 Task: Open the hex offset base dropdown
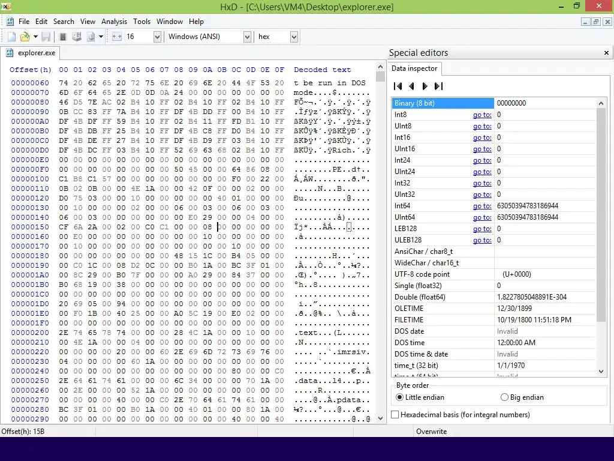pos(294,37)
